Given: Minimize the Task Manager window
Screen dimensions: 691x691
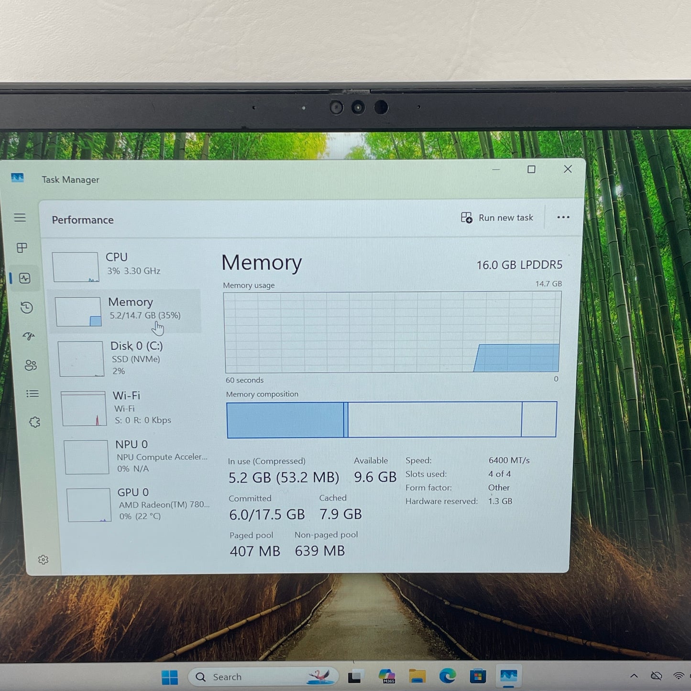Looking at the screenshot, I should pyautogui.click(x=496, y=169).
